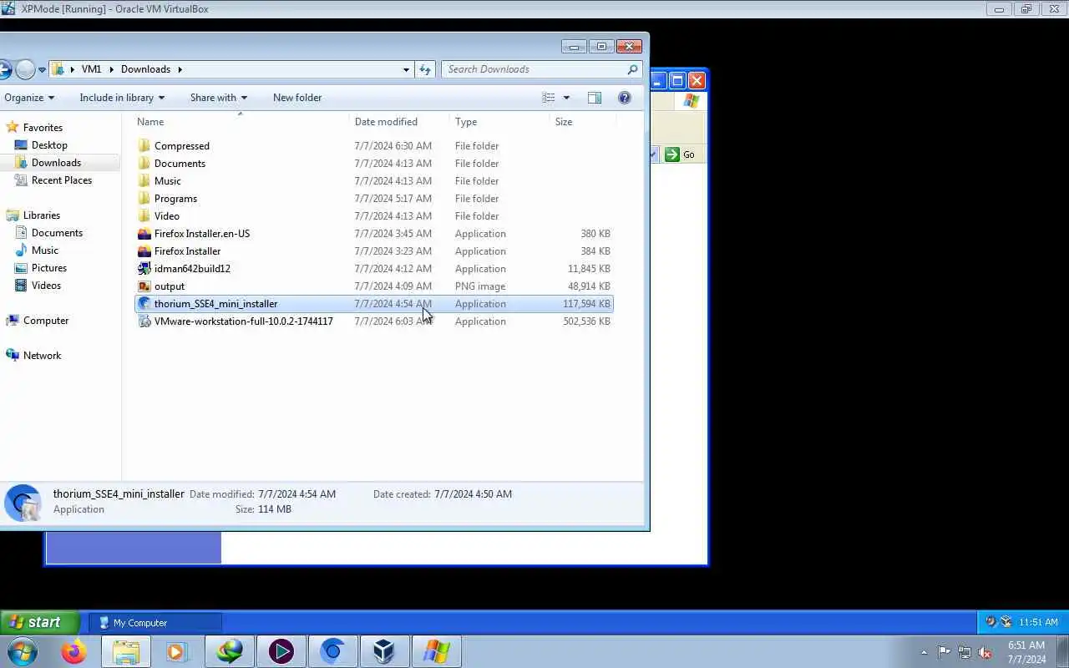Click the output PNG image icon
The height and width of the screenshot is (668, 1069).
(x=144, y=286)
